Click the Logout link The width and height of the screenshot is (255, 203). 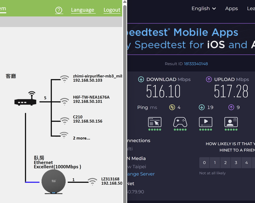[112, 10]
